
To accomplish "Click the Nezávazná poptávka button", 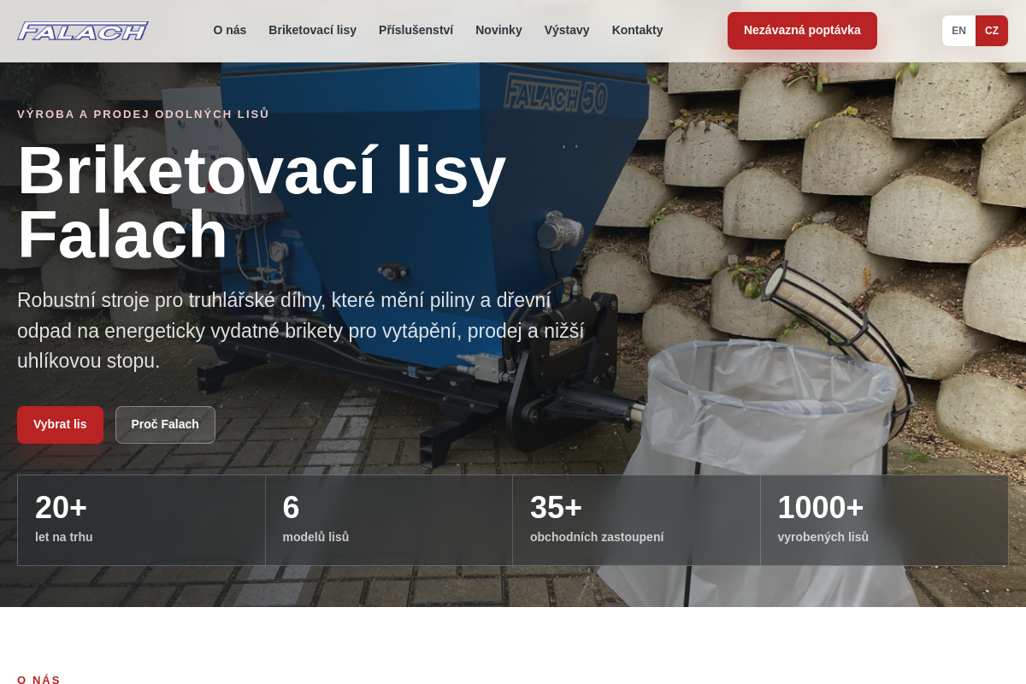I will [x=802, y=31].
